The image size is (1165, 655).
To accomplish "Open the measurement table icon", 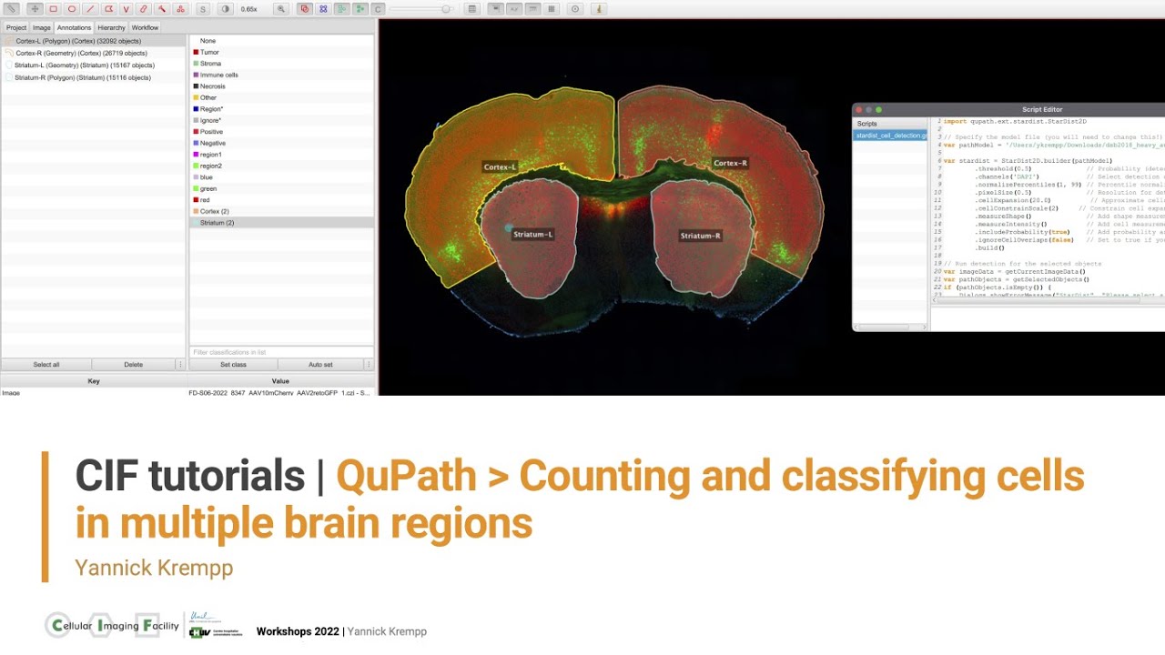I will (x=472, y=8).
